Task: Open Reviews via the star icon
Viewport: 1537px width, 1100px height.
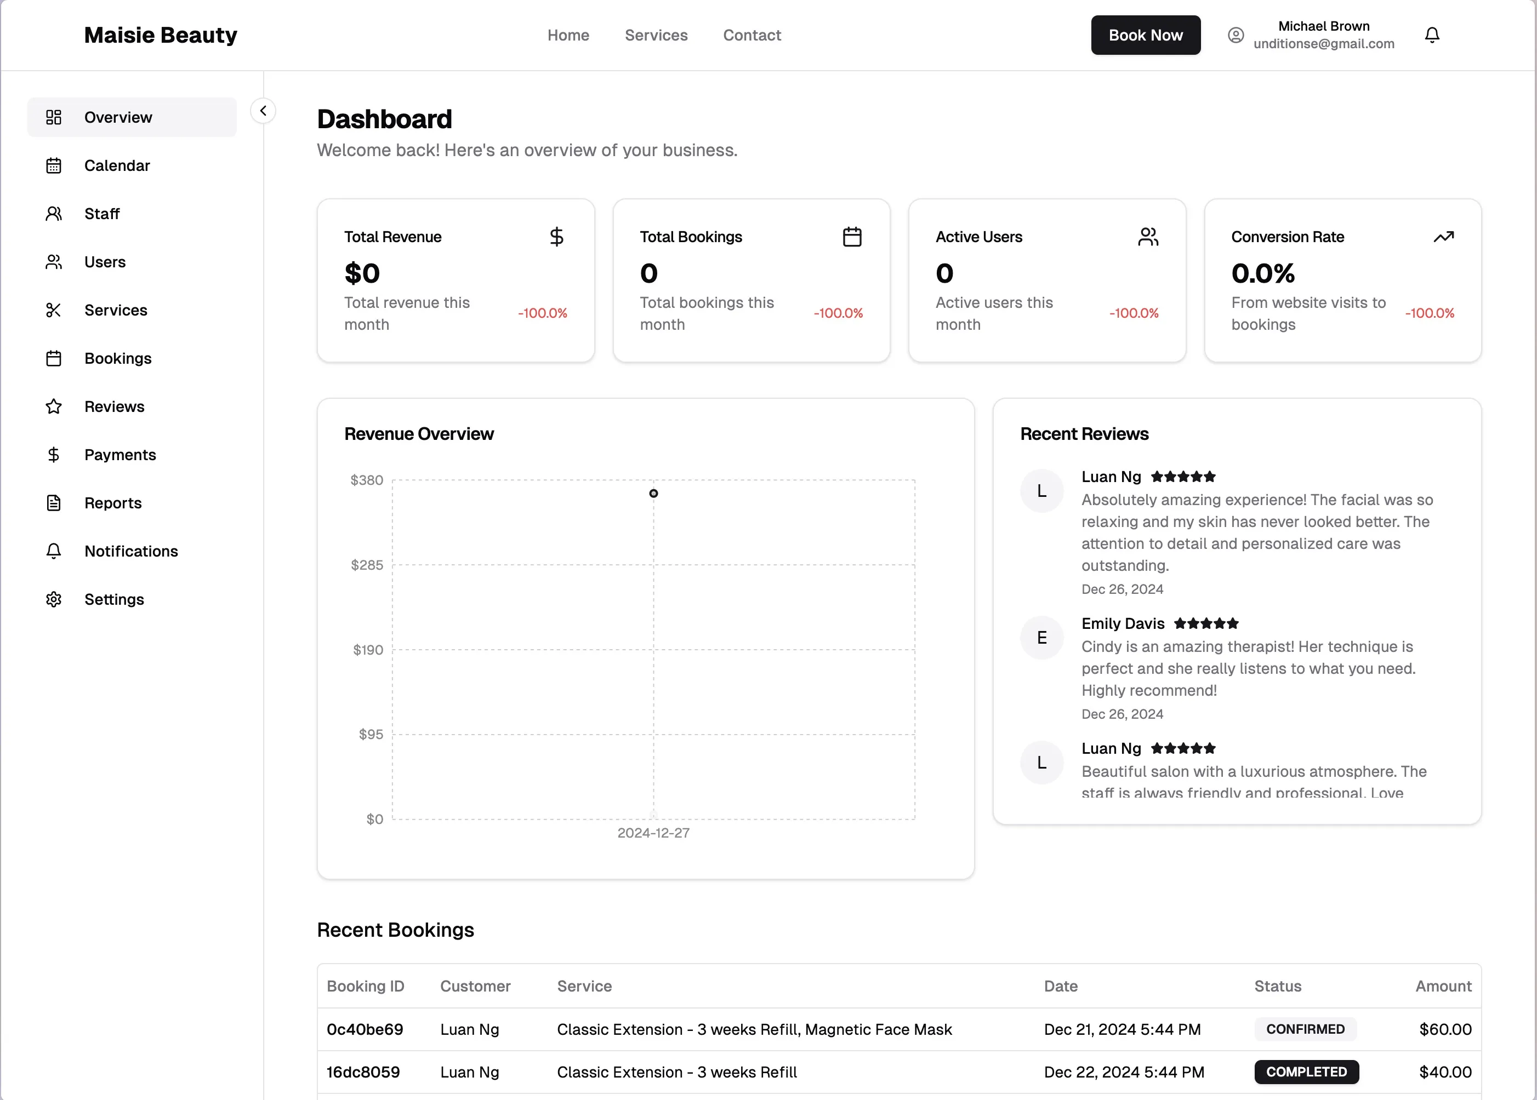Action: click(x=54, y=406)
